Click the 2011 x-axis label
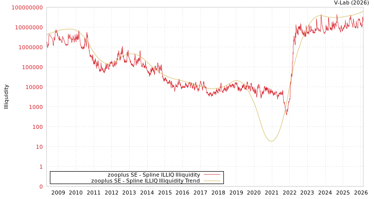374x199 pixels. (x=94, y=193)
